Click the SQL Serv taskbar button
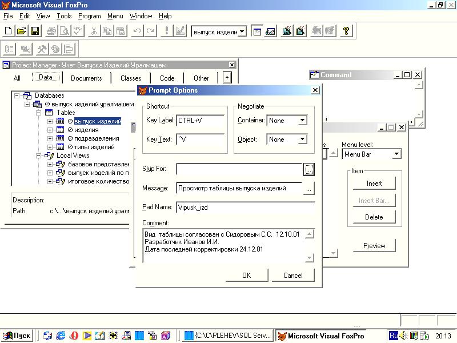The height and width of the screenshot is (343, 457). point(229,336)
